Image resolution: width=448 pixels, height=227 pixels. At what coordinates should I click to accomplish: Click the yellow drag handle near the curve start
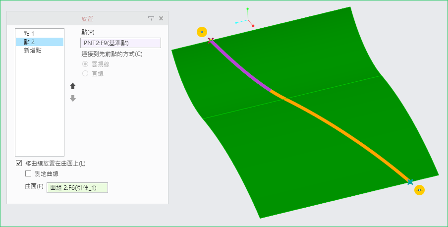click(x=202, y=32)
